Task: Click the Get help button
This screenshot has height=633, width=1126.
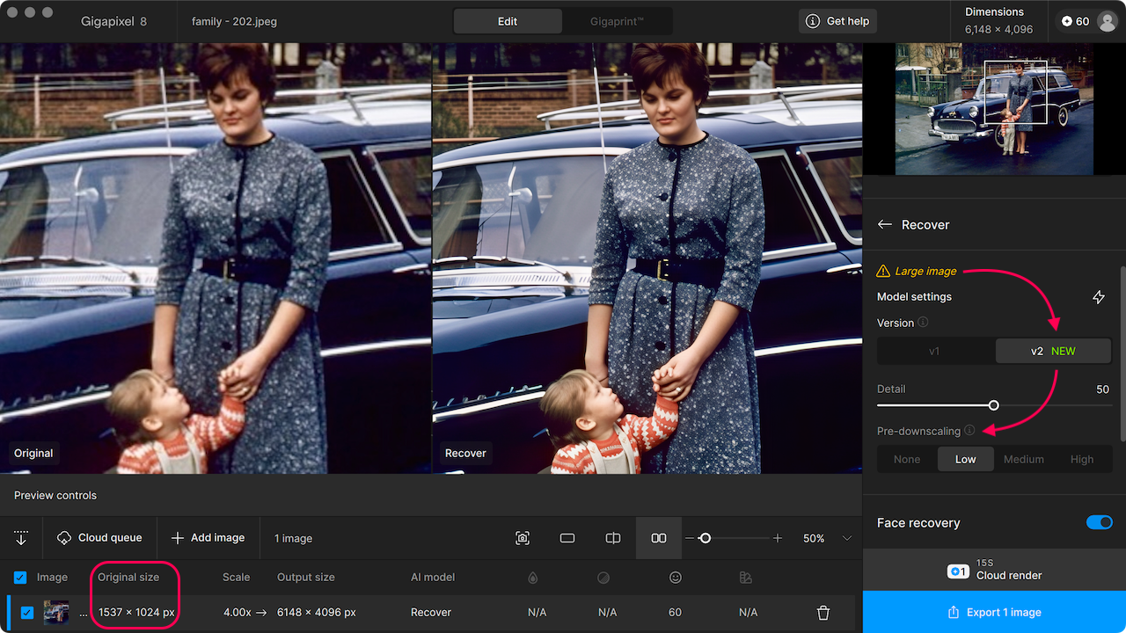Action: click(837, 21)
